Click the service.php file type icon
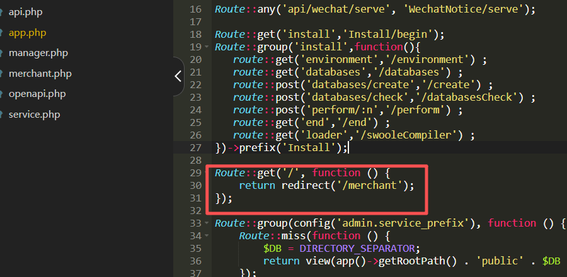The image size is (567, 277). [x=2, y=115]
